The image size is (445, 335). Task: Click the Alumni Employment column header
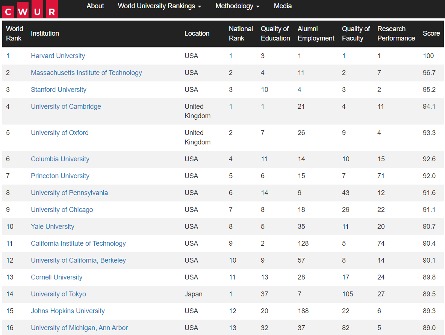tap(316, 33)
